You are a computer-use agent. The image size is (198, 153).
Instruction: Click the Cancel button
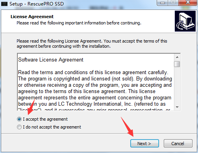[x=178, y=144]
